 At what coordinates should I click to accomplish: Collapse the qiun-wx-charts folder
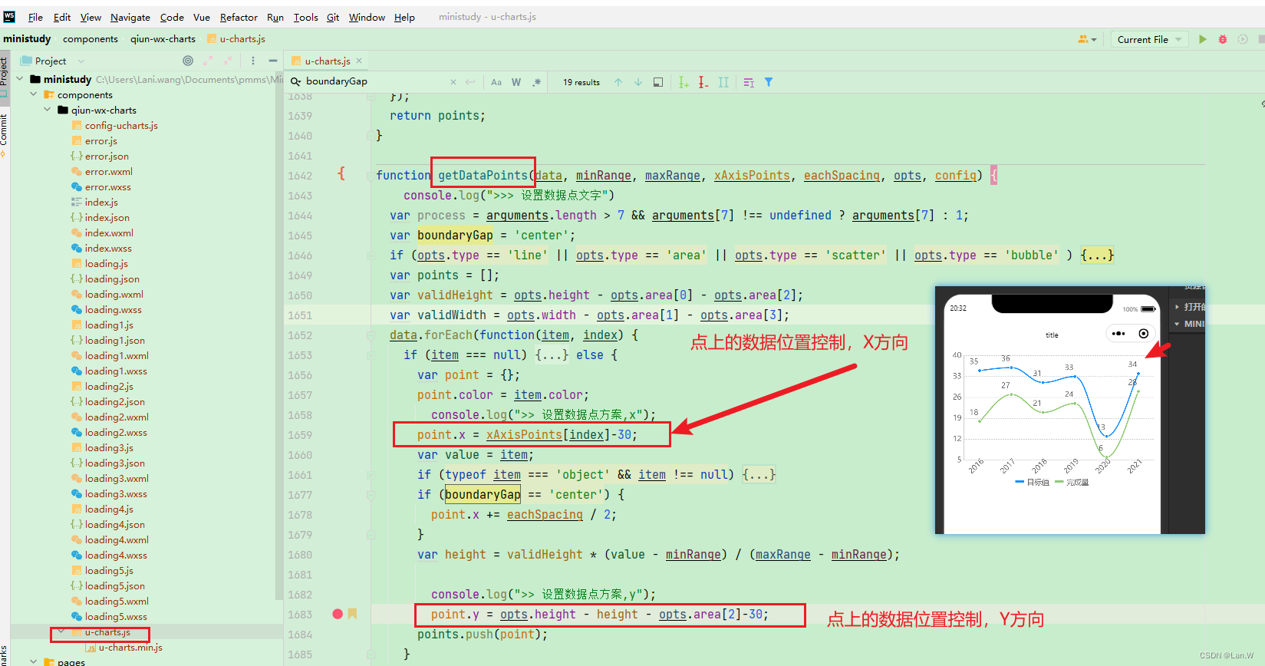tap(48, 110)
